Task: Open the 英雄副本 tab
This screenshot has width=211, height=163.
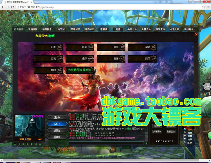Action: coord(189,29)
